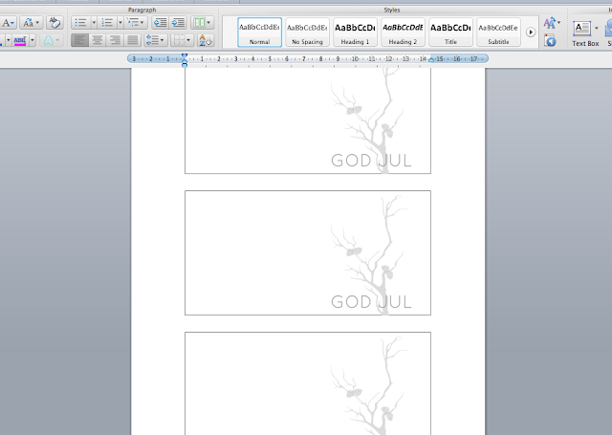Align text right
The image size is (612, 435).
click(115, 40)
